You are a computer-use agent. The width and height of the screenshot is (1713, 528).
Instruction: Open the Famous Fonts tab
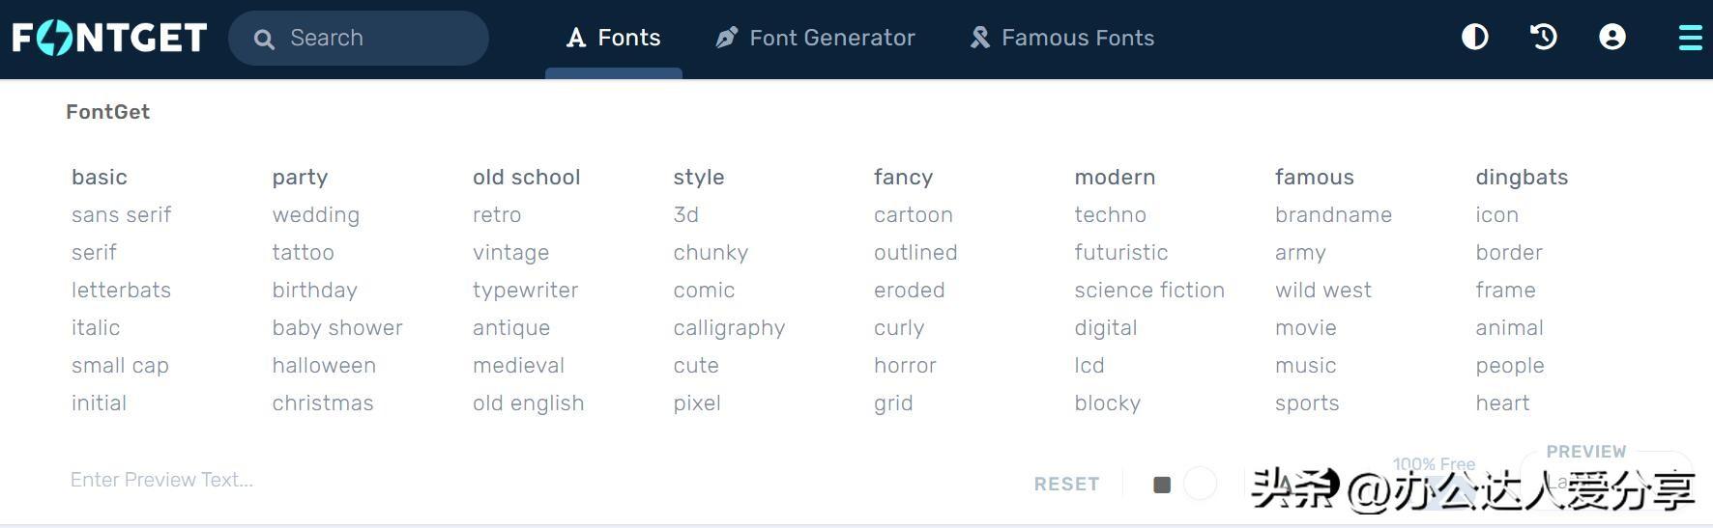pos(1077,38)
